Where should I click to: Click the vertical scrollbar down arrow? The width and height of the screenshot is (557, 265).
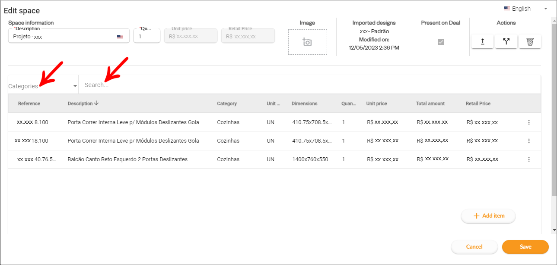pos(554,230)
